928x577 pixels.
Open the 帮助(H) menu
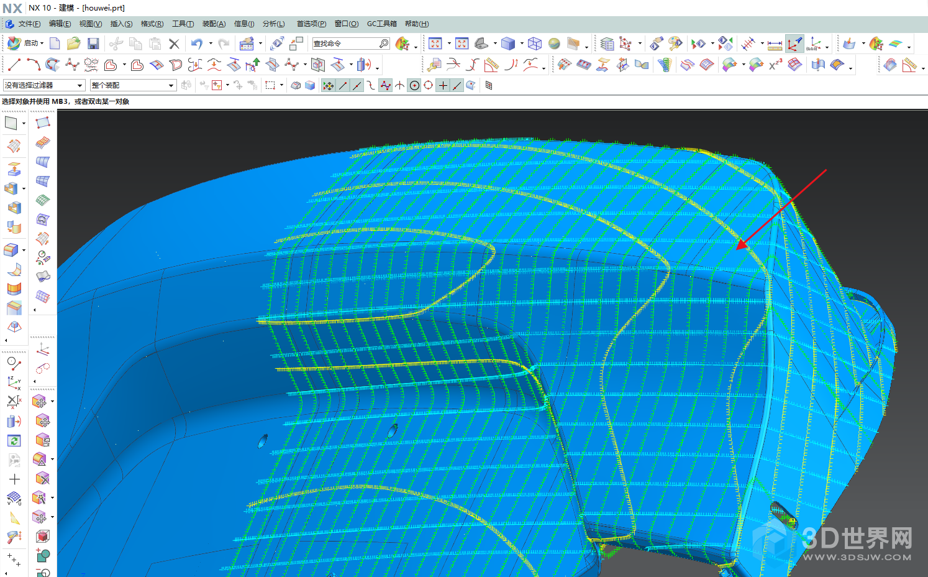point(417,24)
